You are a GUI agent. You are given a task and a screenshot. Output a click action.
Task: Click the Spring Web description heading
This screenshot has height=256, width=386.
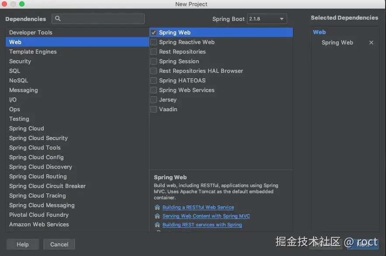pos(170,177)
